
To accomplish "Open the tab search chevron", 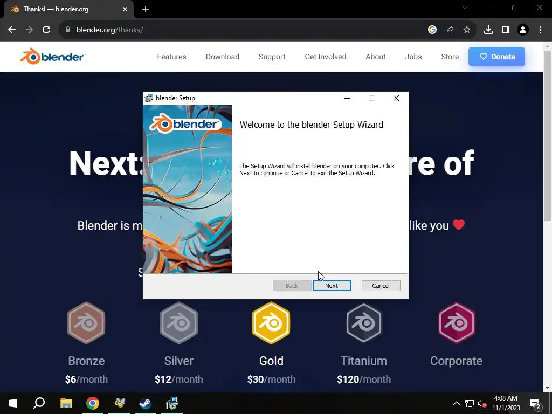I will coord(465,8).
